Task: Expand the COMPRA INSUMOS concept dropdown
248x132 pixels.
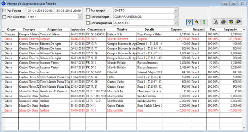Action: coord(176,17)
